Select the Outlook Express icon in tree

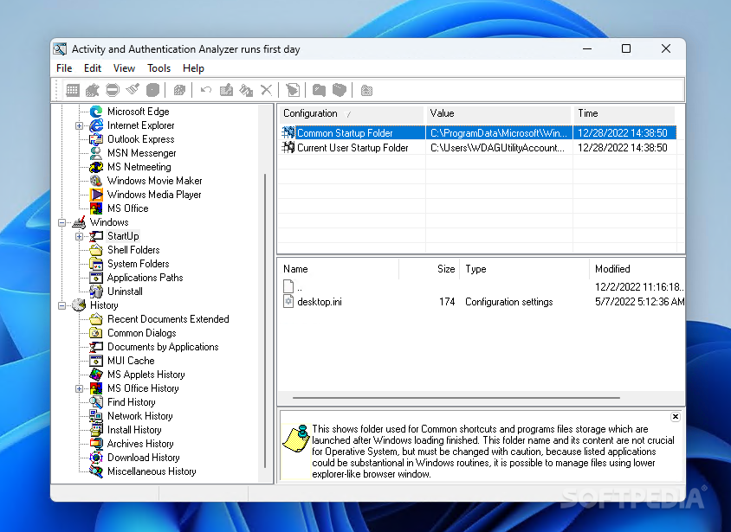(x=96, y=139)
